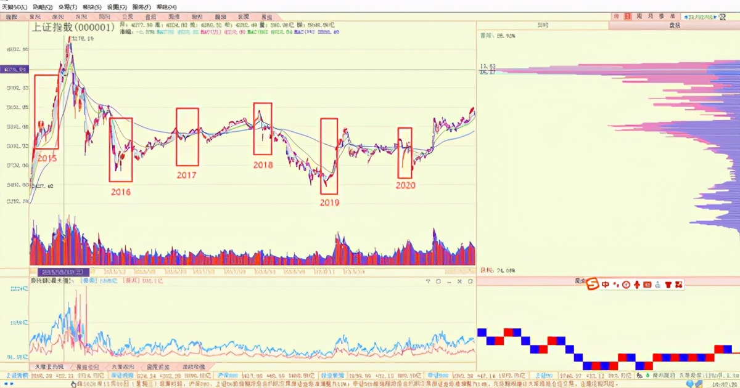Switch chart period to weekly (周)
This screenshot has height=388, width=740.
point(639,17)
